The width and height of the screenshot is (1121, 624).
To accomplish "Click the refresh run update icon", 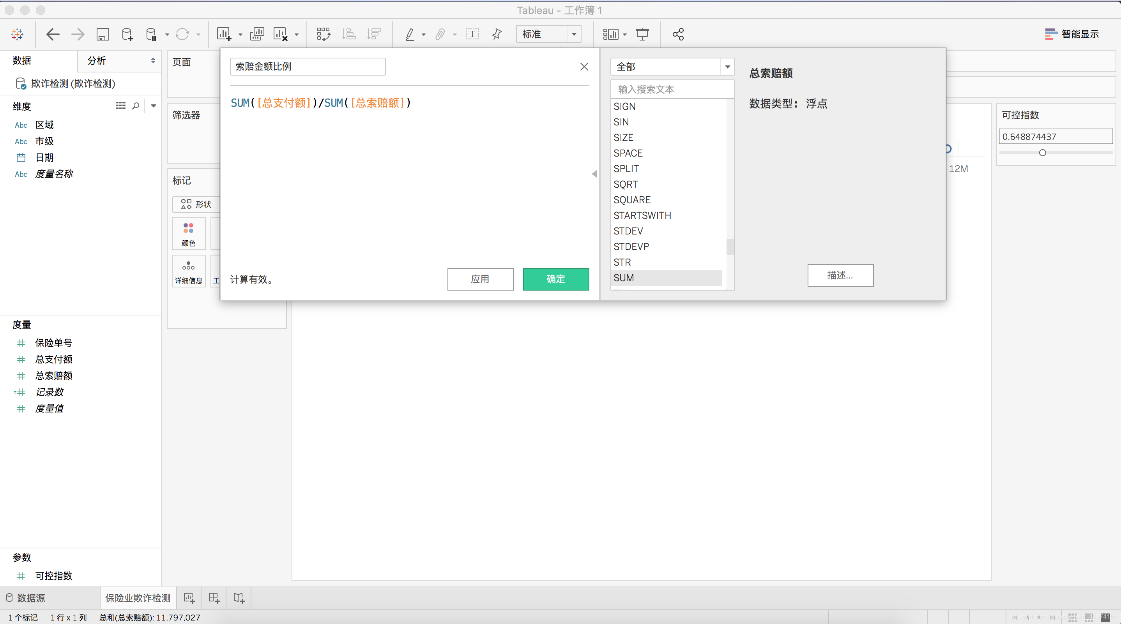I will [182, 34].
